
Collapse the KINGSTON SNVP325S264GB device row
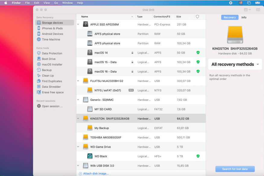(78, 119)
